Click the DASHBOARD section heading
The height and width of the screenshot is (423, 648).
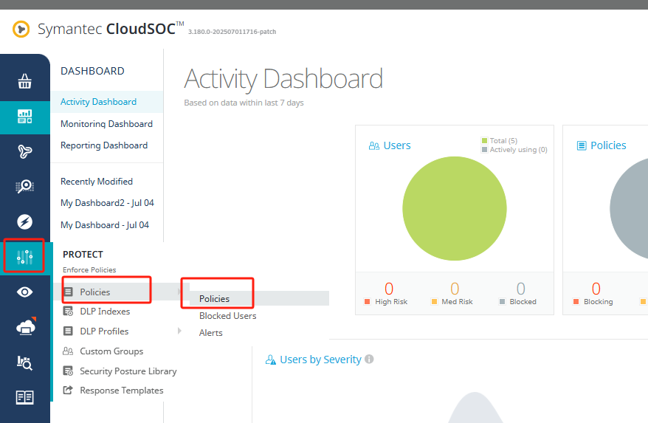click(92, 71)
